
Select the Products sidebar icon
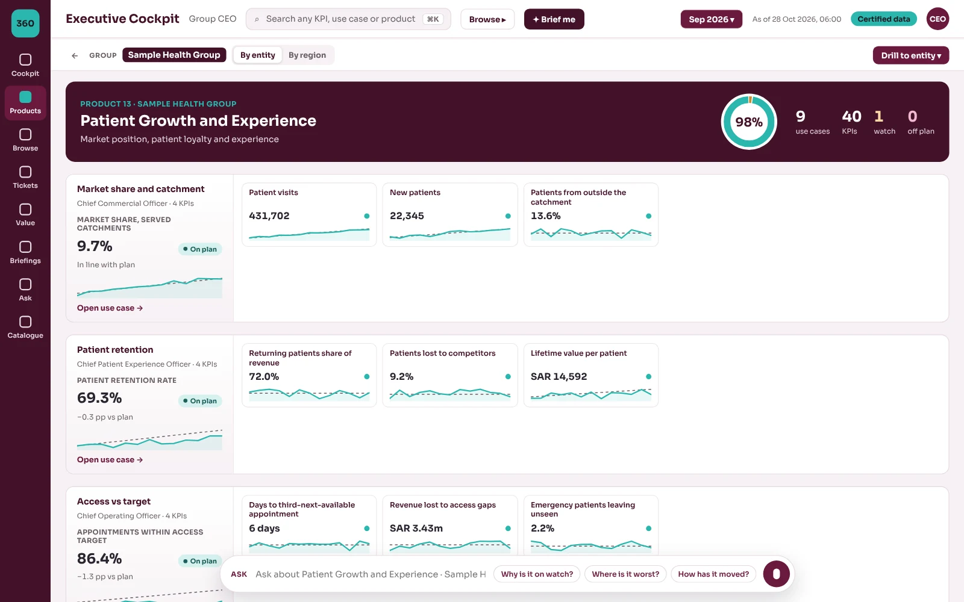(25, 103)
